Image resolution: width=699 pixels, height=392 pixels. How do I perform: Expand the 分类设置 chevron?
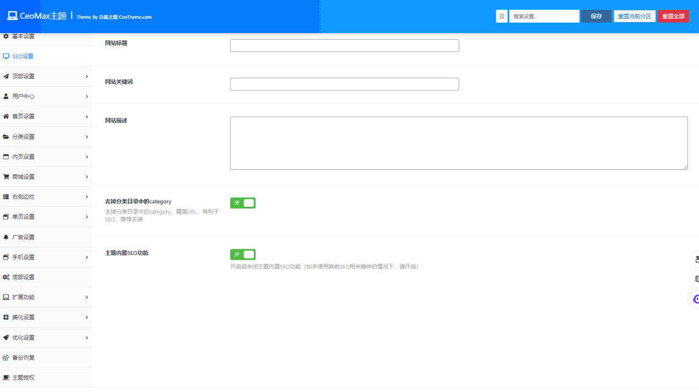pyautogui.click(x=87, y=137)
